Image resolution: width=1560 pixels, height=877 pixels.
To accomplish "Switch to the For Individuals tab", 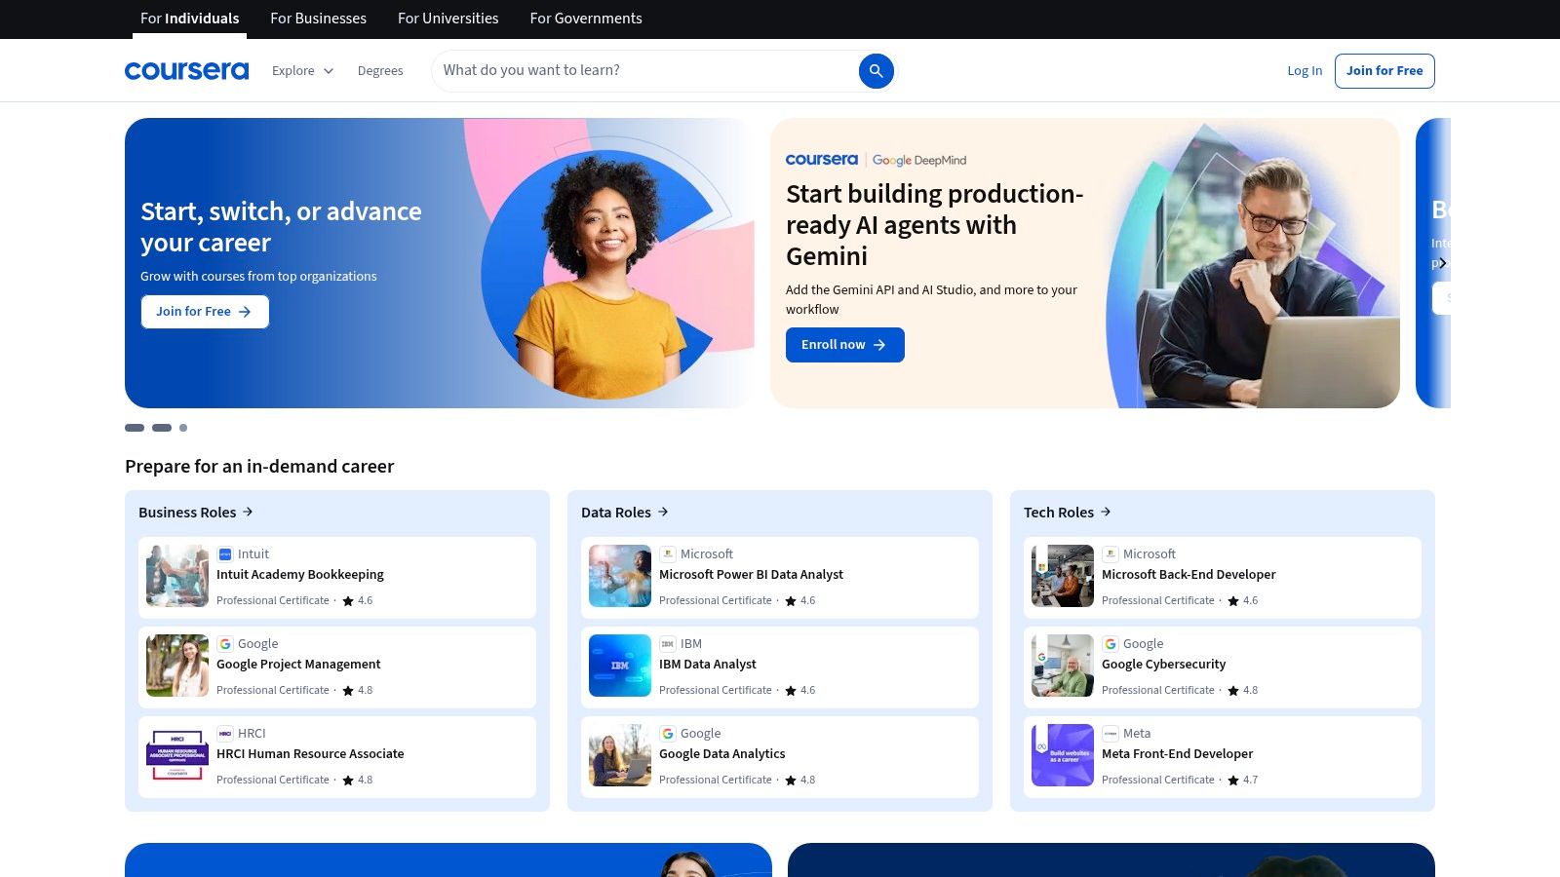I will pyautogui.click(x=189, y=19).
